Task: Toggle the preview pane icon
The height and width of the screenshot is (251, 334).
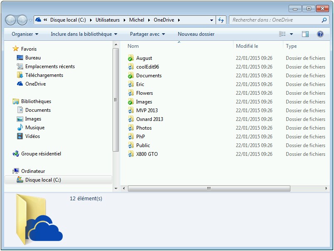Action: [305, 34]
